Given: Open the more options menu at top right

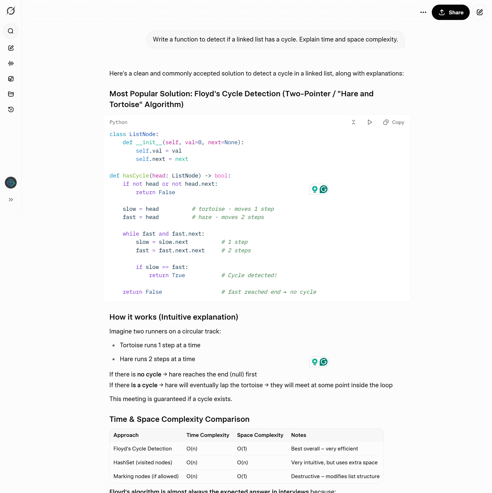Looking at the screenshot, I should tap(423, 12).
